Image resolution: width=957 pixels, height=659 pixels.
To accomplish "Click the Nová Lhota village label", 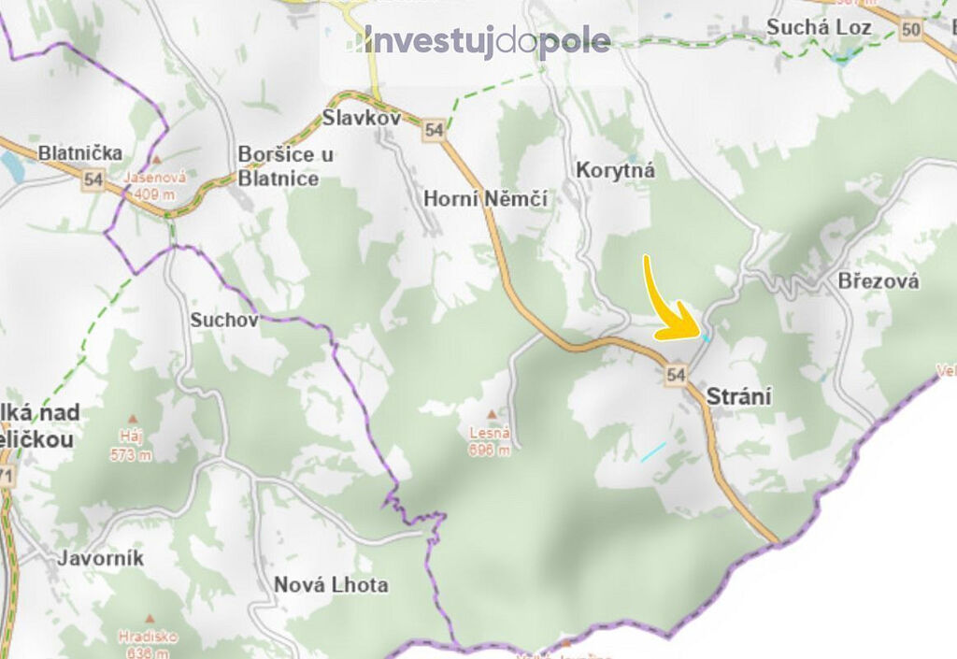I will pyautogui.click(x=331, y=584).
